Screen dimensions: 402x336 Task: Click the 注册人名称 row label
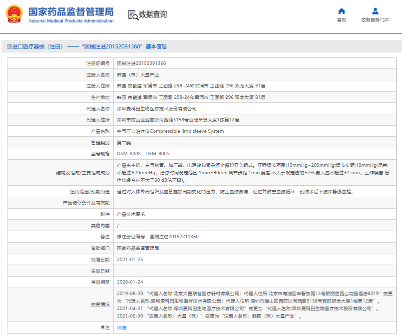98,75
